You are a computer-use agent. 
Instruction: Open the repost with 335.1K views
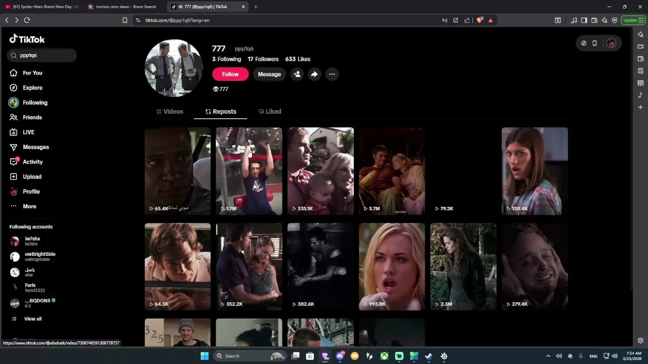coord(320,171)
